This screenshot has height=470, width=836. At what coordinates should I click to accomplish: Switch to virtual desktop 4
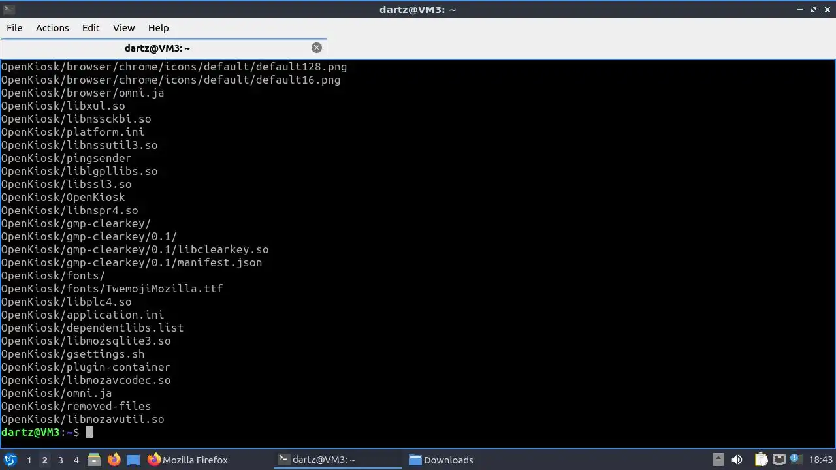pos(76,460)
